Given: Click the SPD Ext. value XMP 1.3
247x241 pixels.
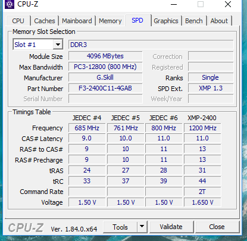Looking at the screenshot, I should pos(211,88).
